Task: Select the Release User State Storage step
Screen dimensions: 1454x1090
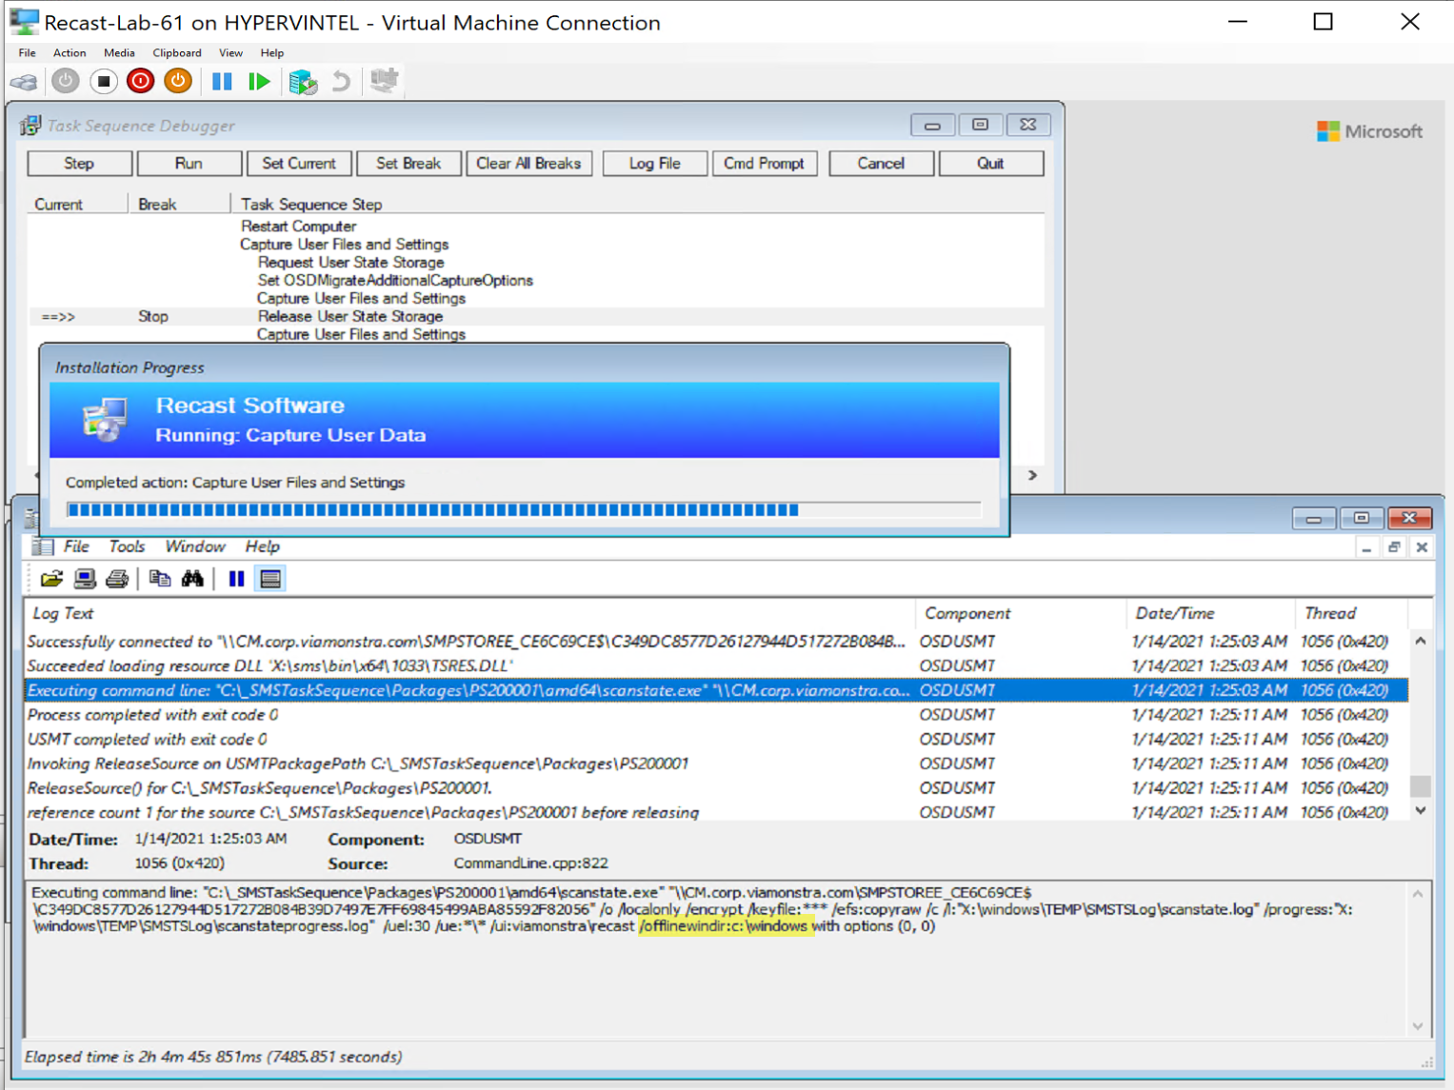Action: click(x=349, y=317)
